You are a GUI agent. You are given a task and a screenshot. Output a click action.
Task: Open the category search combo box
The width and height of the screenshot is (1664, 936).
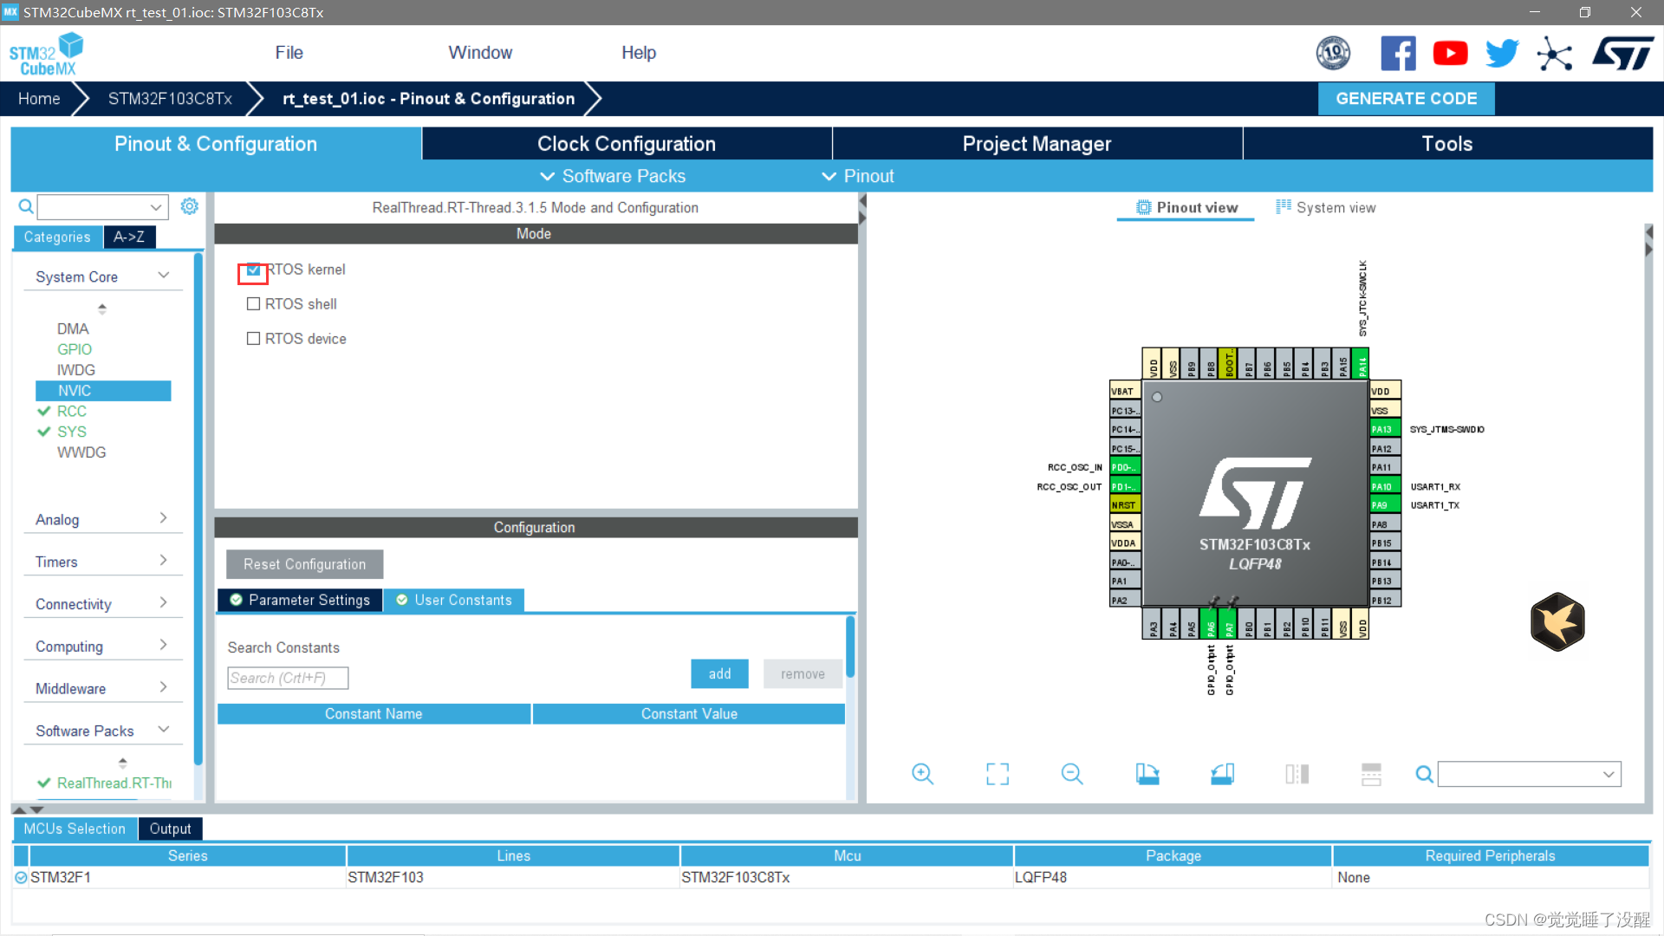(x=102, y=207)
